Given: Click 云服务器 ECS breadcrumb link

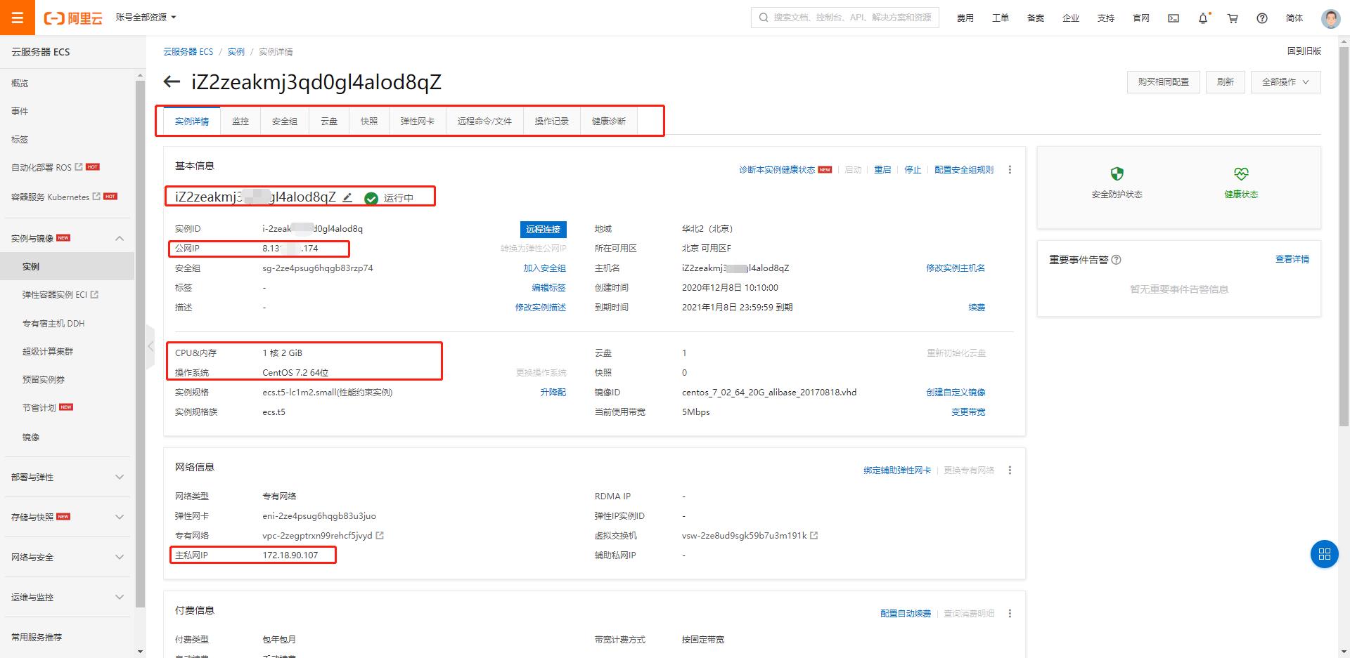Looking at the screenshot, I should [x=188, y=52].
